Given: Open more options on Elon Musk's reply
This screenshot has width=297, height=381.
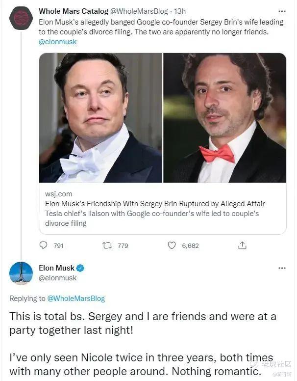Looking at the screenshot, I should point(282,268).
